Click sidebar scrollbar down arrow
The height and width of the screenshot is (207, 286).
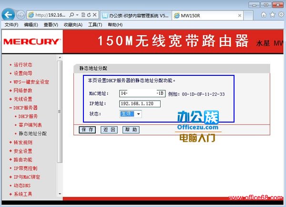60,194
